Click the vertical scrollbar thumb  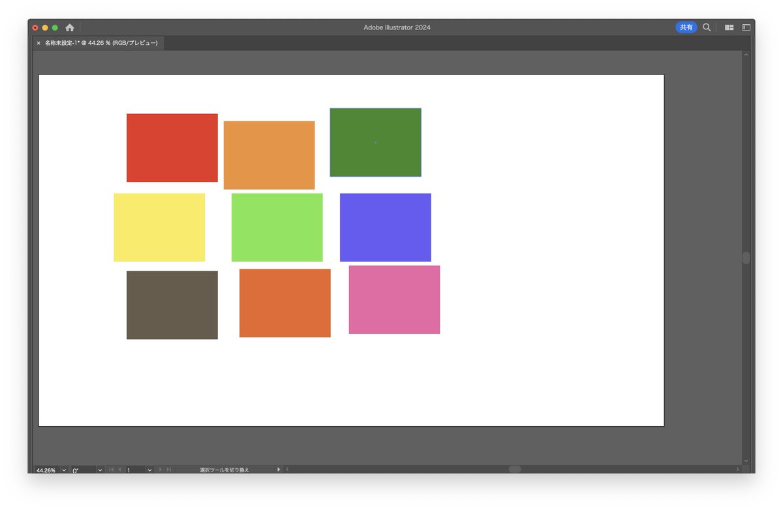tap(746, 258)
